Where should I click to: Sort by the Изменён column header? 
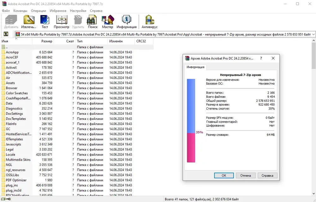[121, 41]
